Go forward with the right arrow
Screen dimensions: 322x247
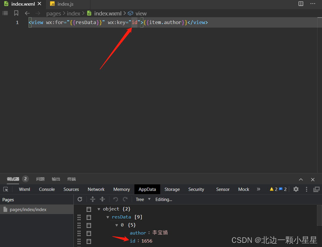38,13
